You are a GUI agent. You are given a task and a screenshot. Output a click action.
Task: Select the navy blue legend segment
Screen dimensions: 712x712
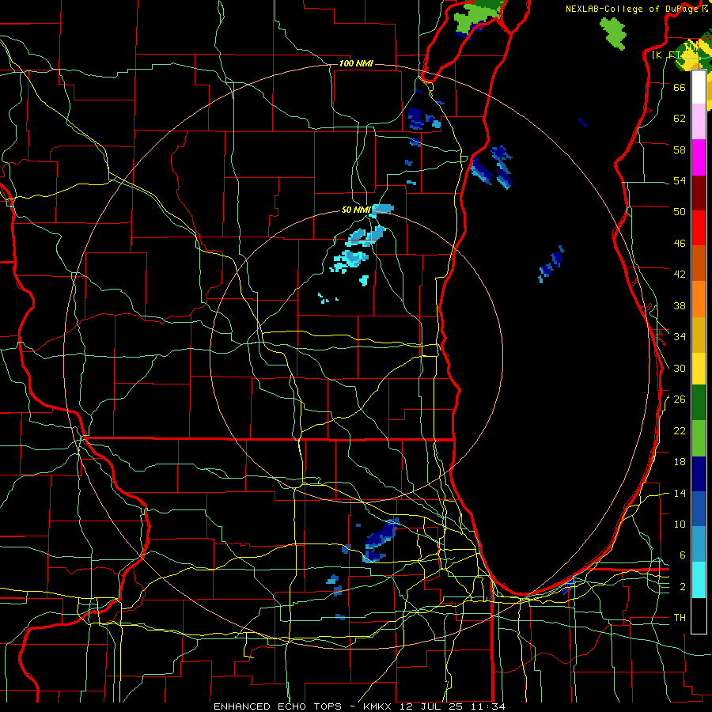click(x=699, y=474)
